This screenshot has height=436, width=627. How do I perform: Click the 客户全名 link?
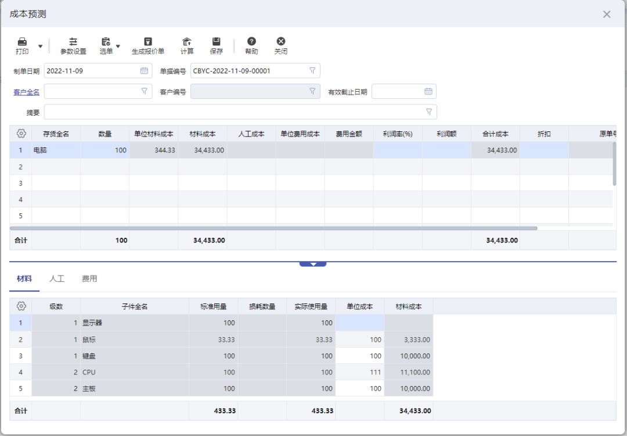[x=26, y=92]
